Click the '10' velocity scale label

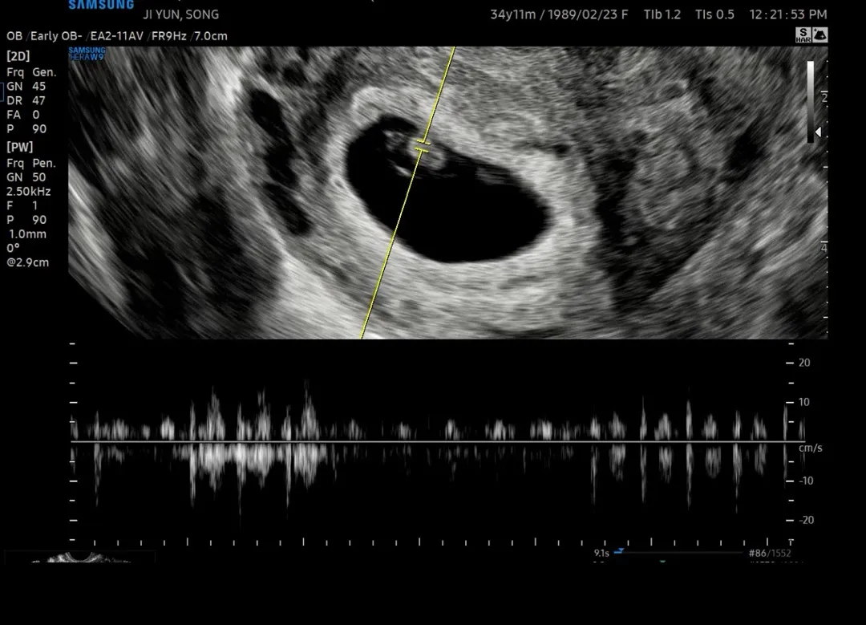pos(804,402)
